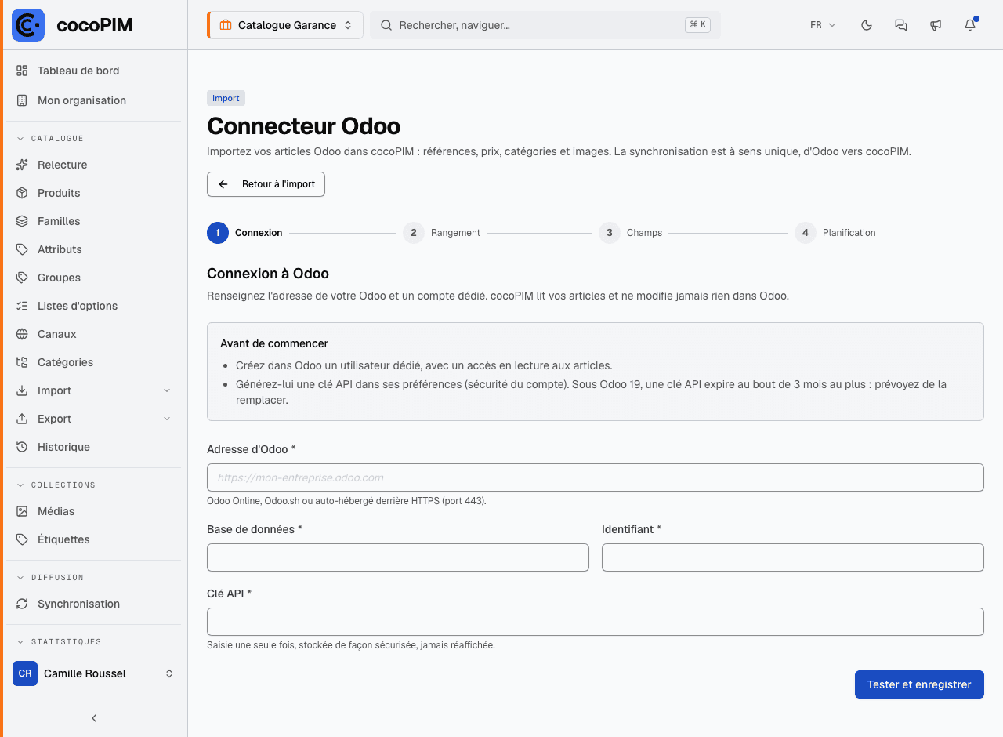Click the briefcase icon of Catalogue Garance
The height and width of the screenshot is (737, 1003).
pyautogui.click(x=226, y=25)
